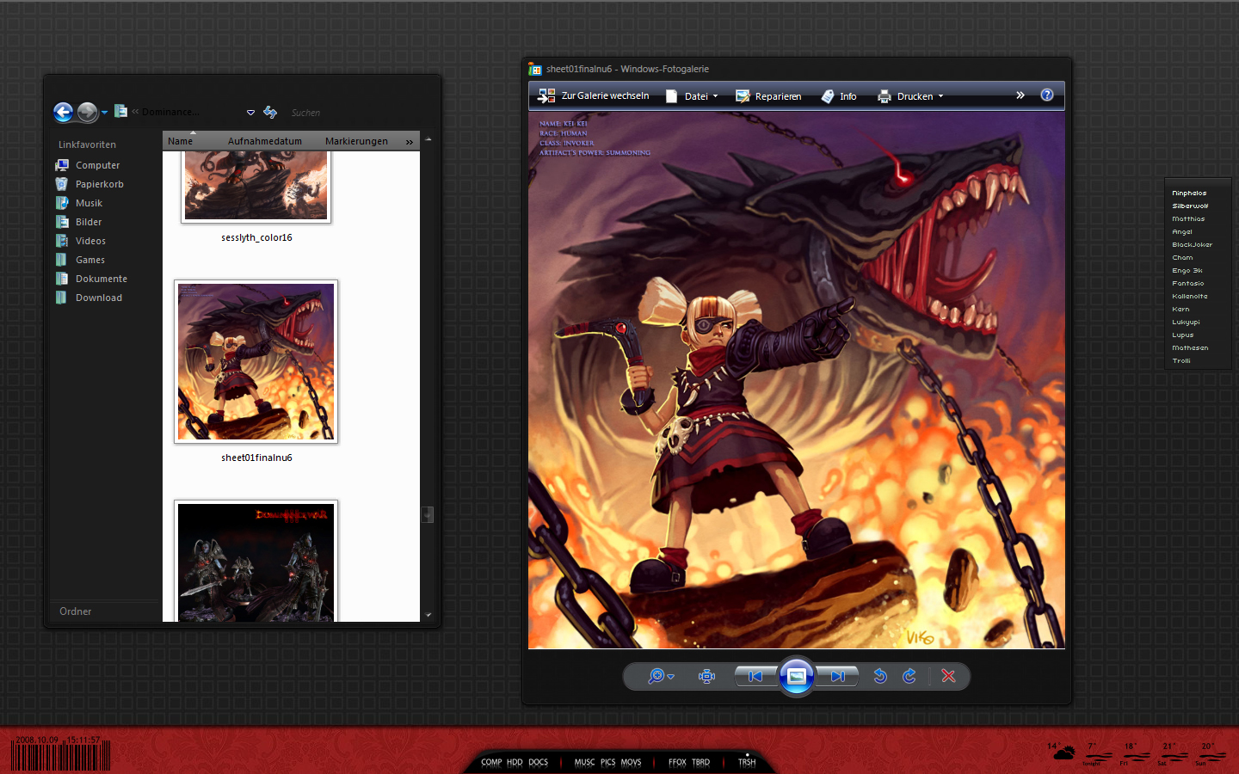Start the slideshow
The image size is (1239, 774).
pos(797,676)
